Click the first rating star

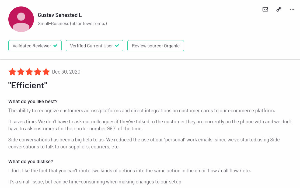pyautogui.click(x=12, y=72)
